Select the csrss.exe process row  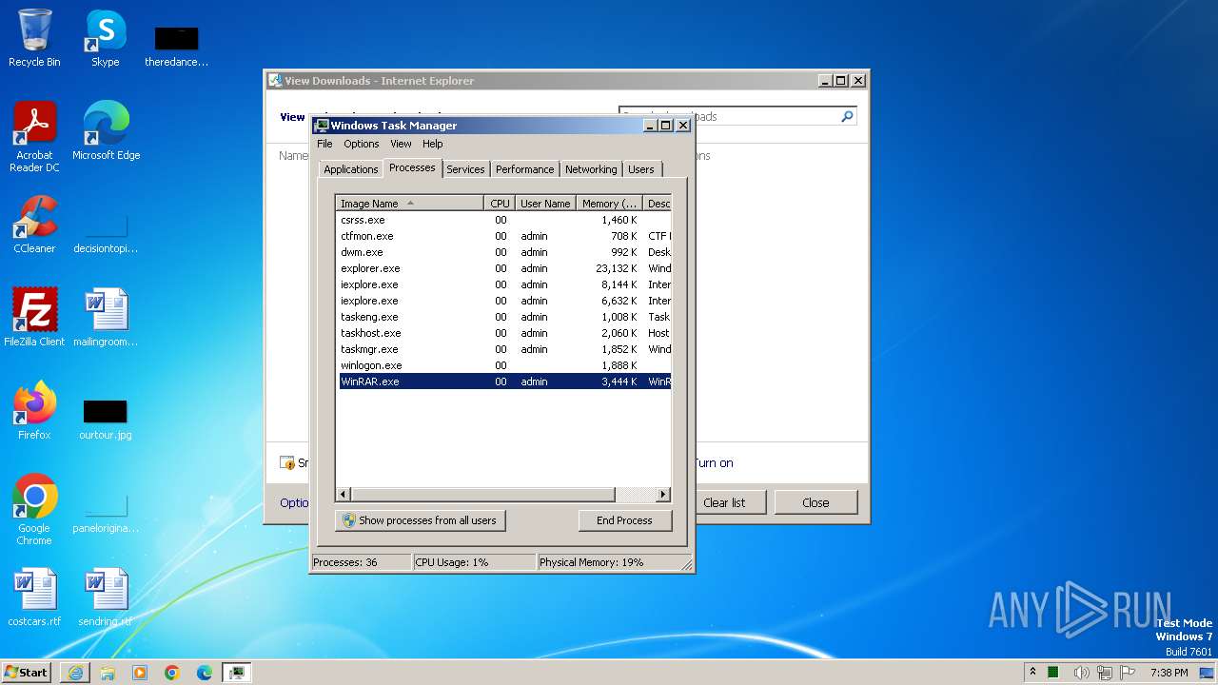click(x=504, y=220)
